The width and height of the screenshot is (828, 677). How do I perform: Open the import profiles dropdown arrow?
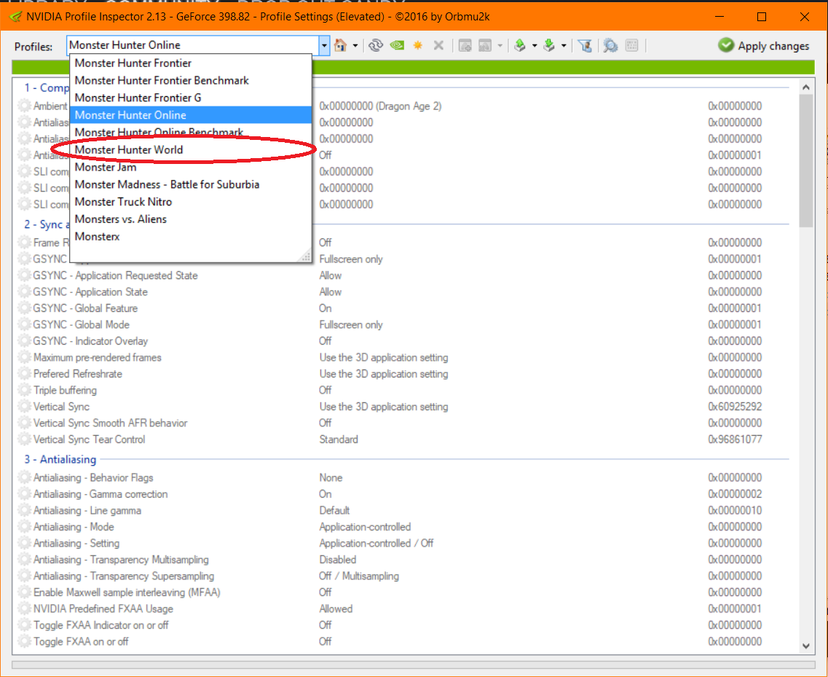(x=564, y=46)
